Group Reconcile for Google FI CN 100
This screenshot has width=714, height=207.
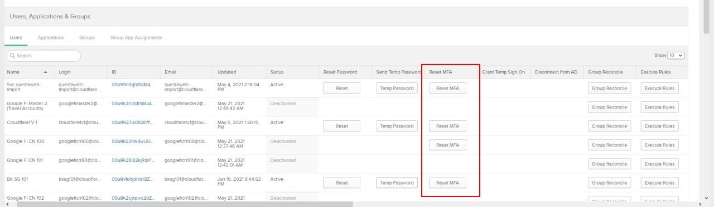coord(609,145)
